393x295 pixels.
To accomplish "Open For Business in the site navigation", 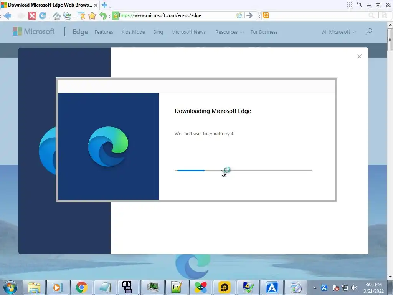I will (264, 32).
